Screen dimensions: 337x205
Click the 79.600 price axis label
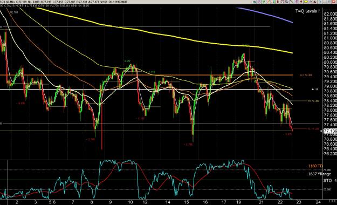(330, 72)
